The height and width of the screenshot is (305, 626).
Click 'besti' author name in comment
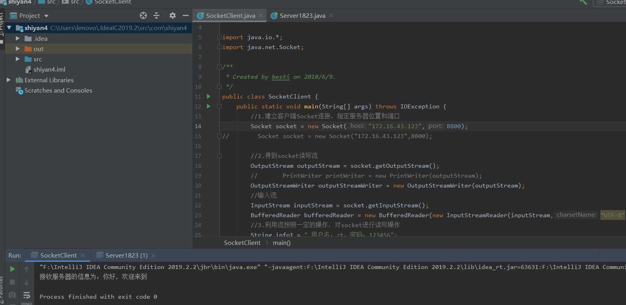(x=280, y=77)
